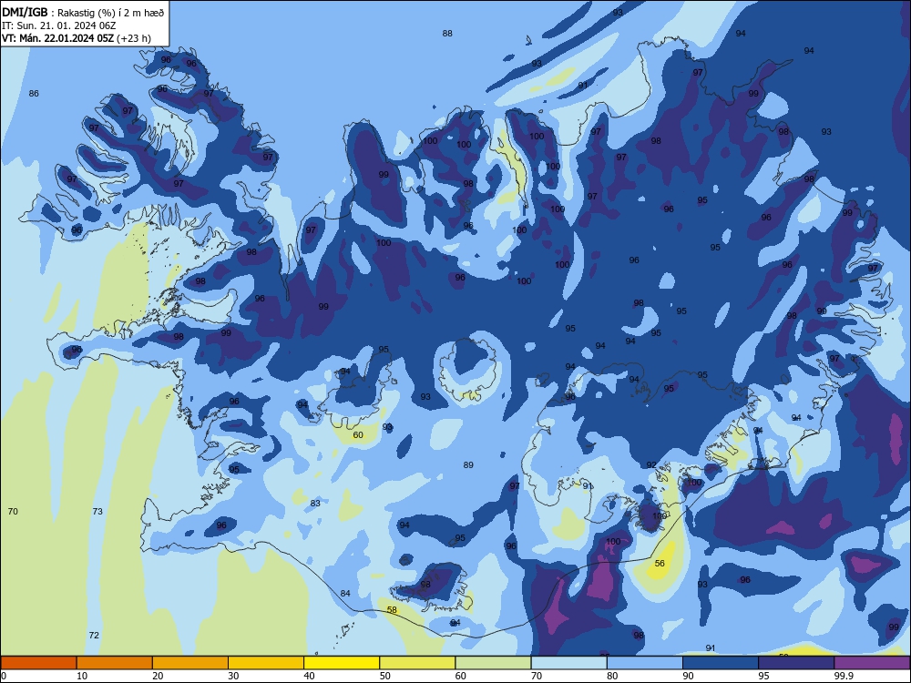
Task: Click the 20–30 legend color swatch
Action: pos(190,663)
